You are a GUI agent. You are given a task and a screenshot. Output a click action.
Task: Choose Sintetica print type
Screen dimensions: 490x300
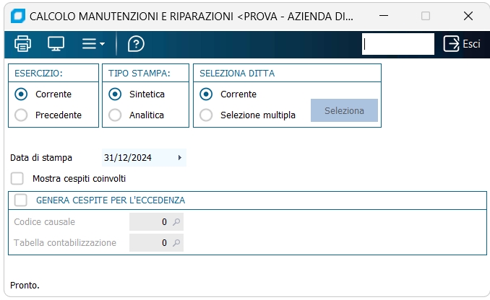115,94
